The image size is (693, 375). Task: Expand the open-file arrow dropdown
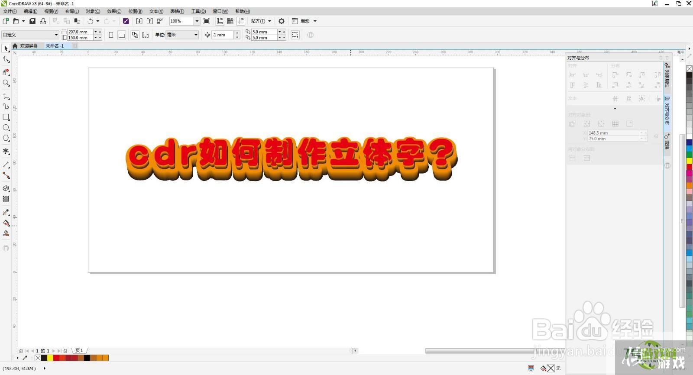click(x=23, y=21)
